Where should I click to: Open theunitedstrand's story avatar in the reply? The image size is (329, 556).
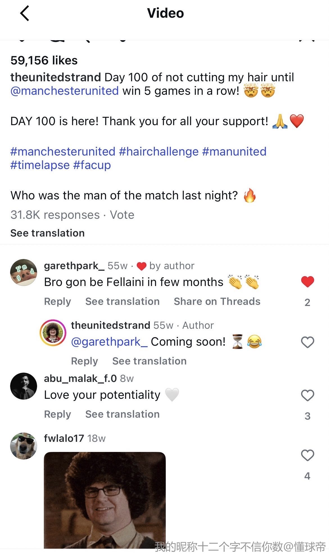(53, 332)
